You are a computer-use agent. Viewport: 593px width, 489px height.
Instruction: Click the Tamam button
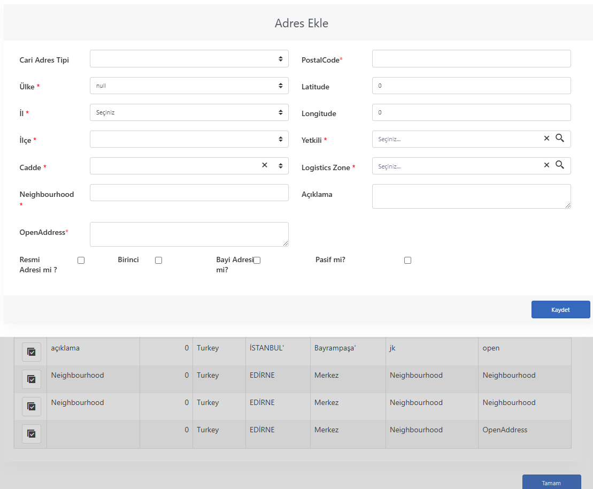pos(551,482)
